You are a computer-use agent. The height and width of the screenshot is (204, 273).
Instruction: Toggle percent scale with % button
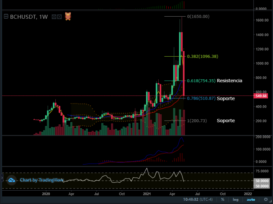(x=223, y=199)
